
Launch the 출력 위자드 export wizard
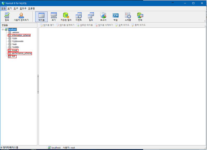coord(138,25)
